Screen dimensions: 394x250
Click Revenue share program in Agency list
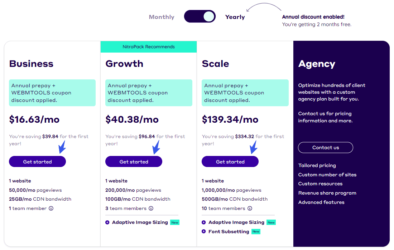click(327, 193)
